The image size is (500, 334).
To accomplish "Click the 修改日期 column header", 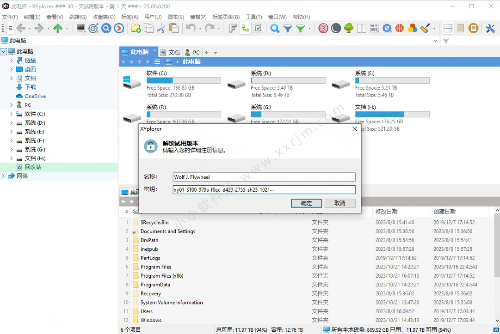I will 401,212.
